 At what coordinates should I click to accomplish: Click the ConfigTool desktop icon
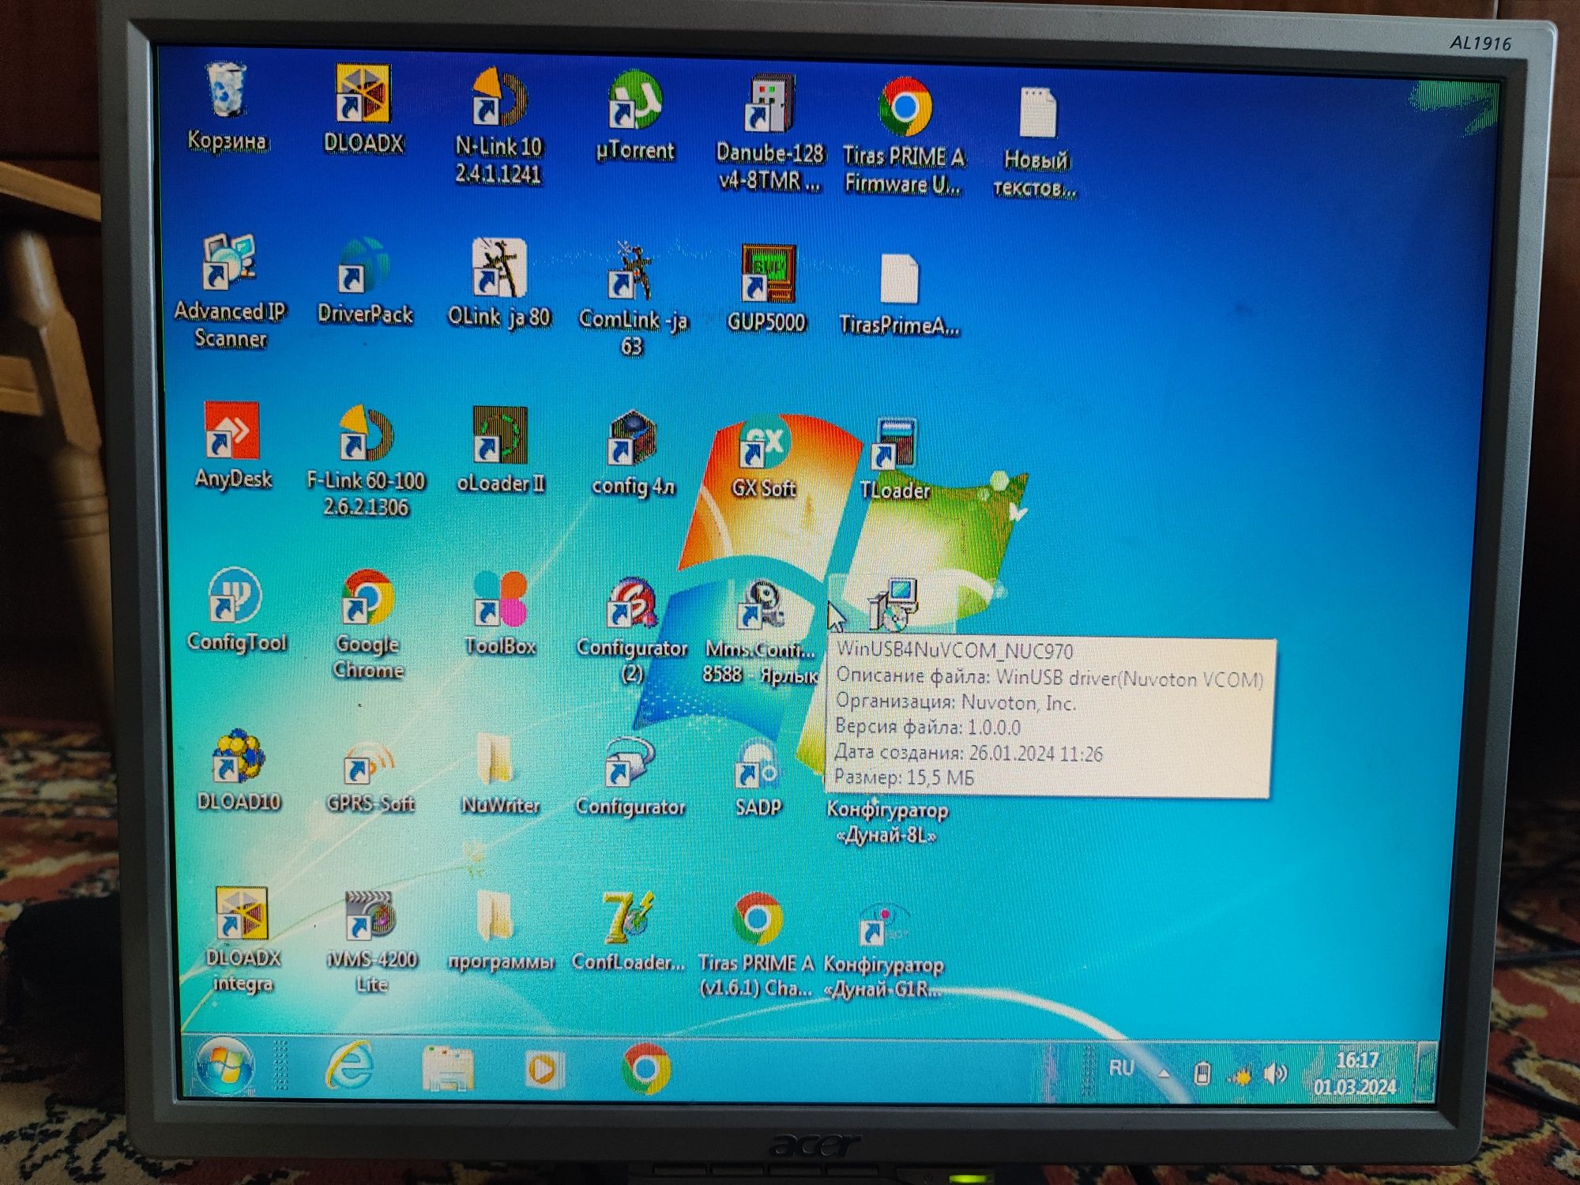click(236, 610)
